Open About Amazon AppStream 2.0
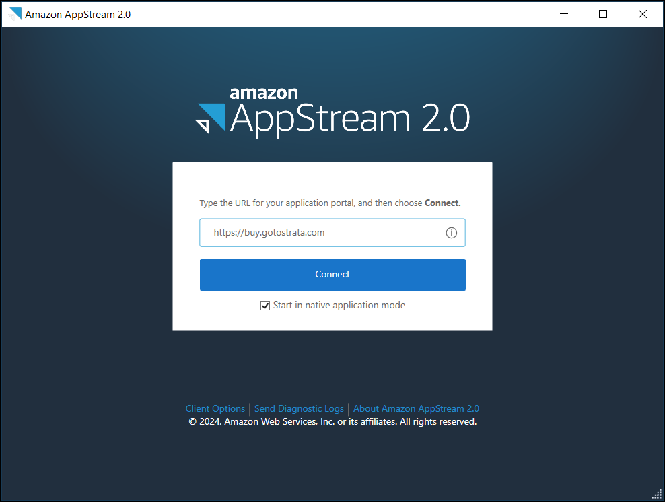Viewport: 665px width, 502px height. click(x=416, y=408)
